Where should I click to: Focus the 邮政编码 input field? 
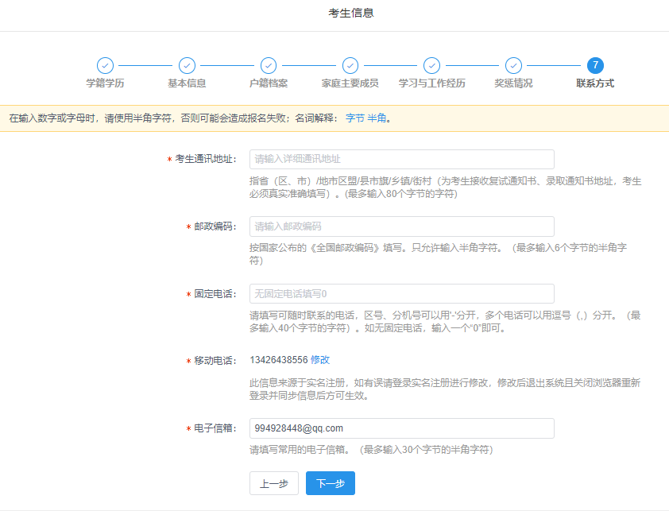click(402, 226)
